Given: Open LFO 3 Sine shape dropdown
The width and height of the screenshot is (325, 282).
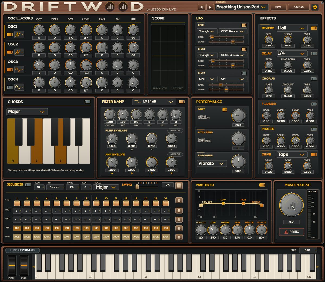Looking at the screenshot, I should point(207,79).
